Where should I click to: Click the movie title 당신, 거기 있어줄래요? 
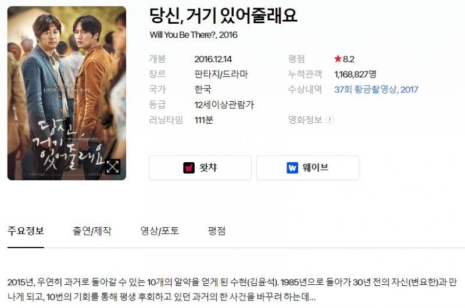click(x=223, y=16)
